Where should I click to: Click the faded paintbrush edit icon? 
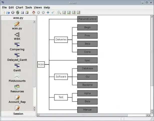[x=53, y=13]
